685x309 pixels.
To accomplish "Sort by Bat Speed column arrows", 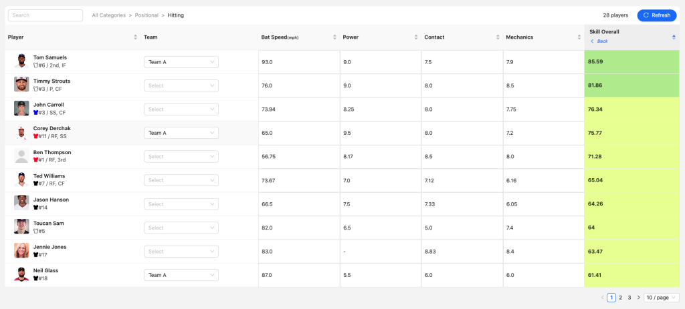I will coord(334,37).
